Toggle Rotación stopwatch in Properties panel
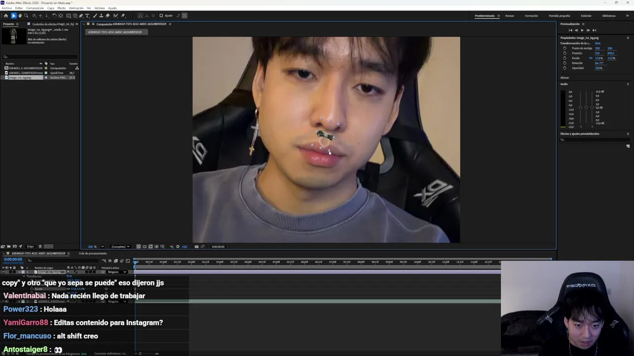634x356 pixels. coord(565,63)
